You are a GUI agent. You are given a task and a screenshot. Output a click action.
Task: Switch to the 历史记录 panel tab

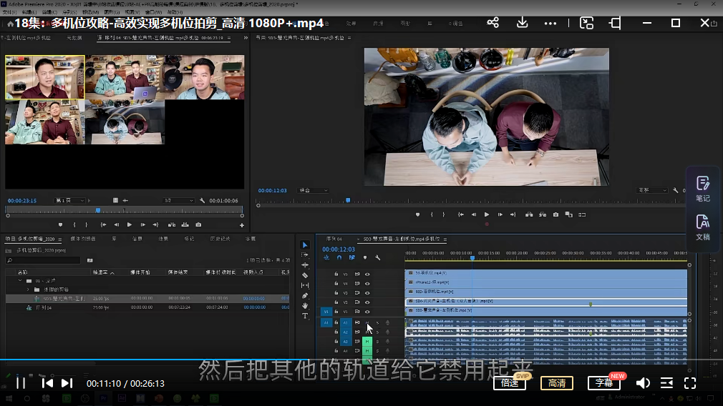(218, 239)
